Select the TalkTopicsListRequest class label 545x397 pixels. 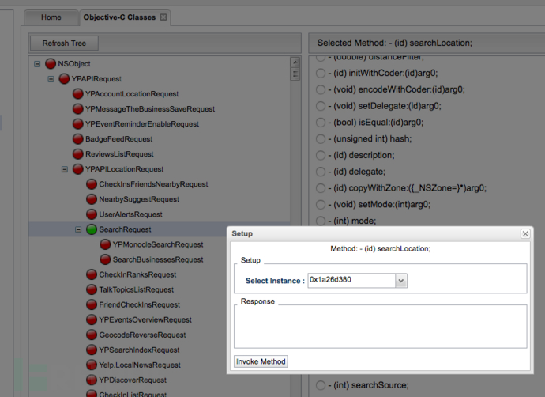136,289
